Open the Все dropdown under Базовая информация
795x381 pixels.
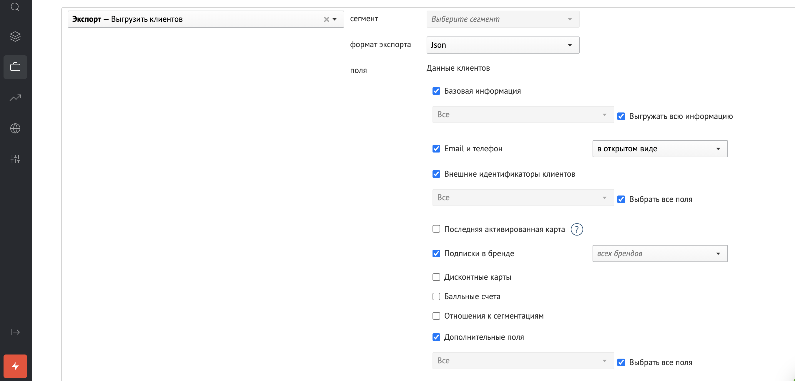[x=523, y=115]
